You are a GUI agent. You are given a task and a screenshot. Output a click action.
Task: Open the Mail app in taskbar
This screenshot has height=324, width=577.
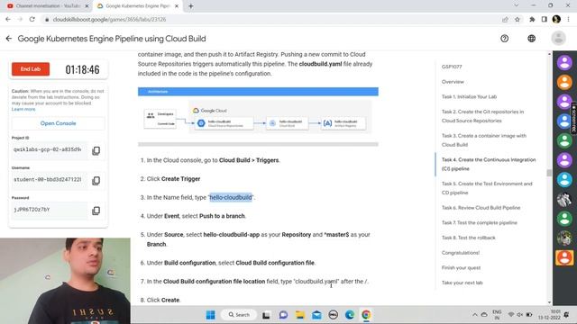click(x=316, y=315)
